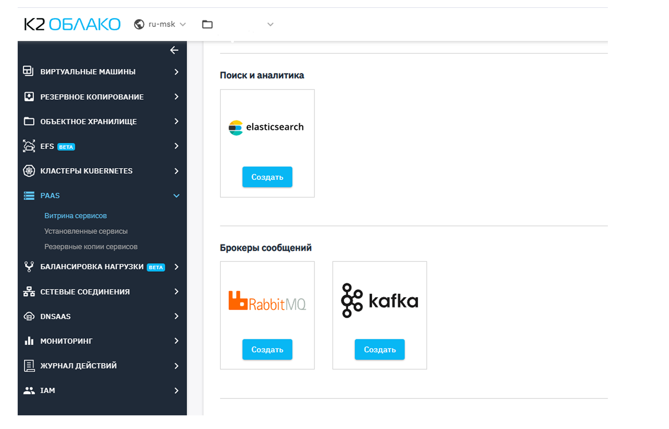Screen dimensions: 669x429
Task: Open Резервные копии сервисов submenu item
Action: coord(91,247)
